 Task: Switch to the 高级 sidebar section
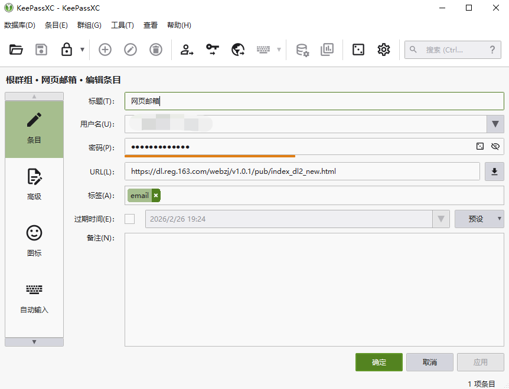(34, 184)
